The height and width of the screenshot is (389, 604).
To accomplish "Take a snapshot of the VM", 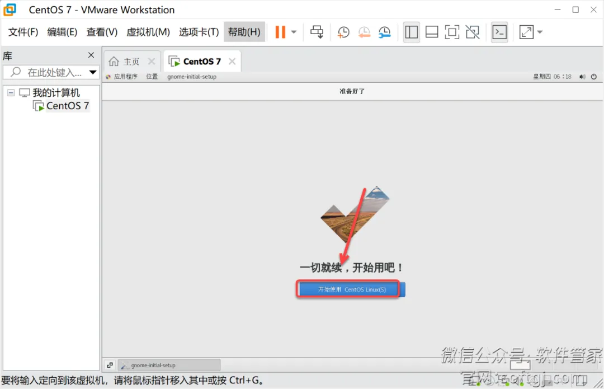I will tap(343, 32).
